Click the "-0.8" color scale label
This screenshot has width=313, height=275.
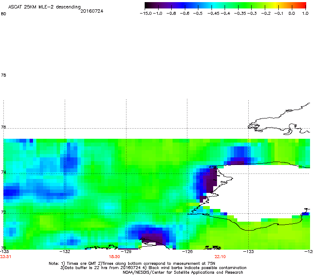pyautogui.click(x=171, y=14)
